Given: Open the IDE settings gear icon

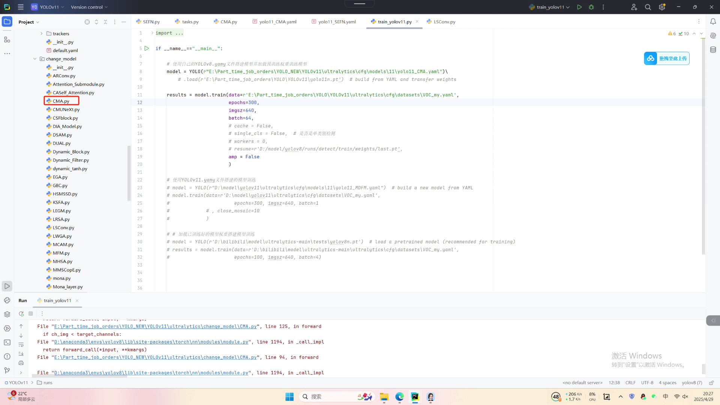Looking at the screenshot, I should pos(662,7).
